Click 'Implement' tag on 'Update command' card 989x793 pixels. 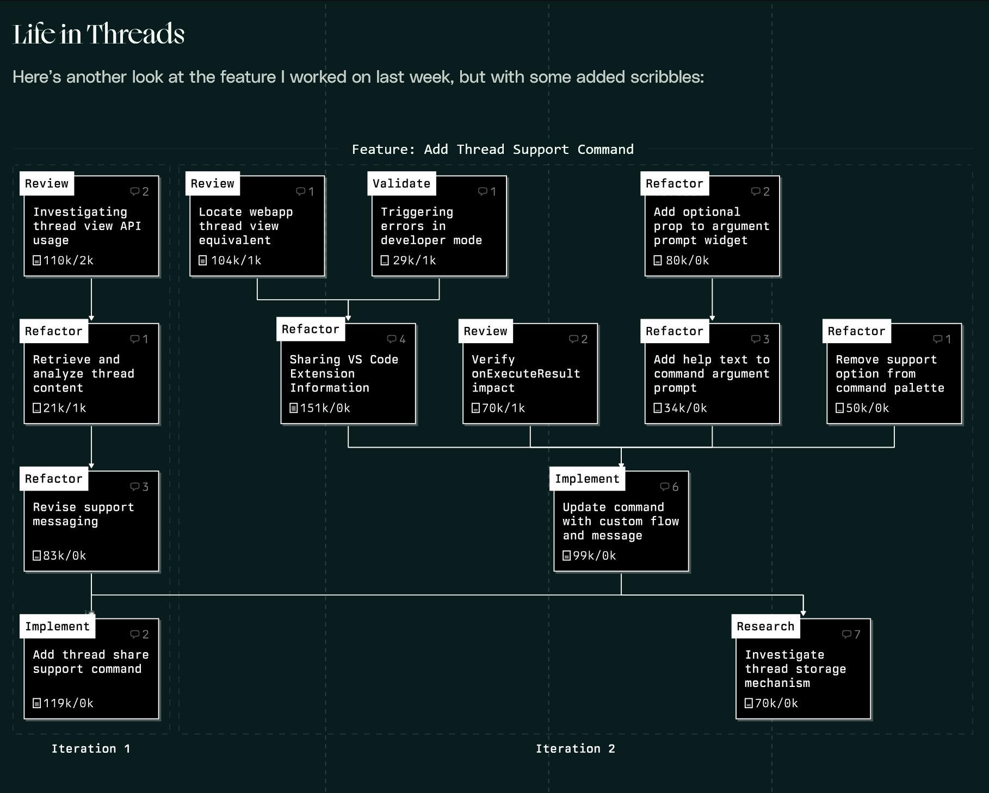coord(587,479)
